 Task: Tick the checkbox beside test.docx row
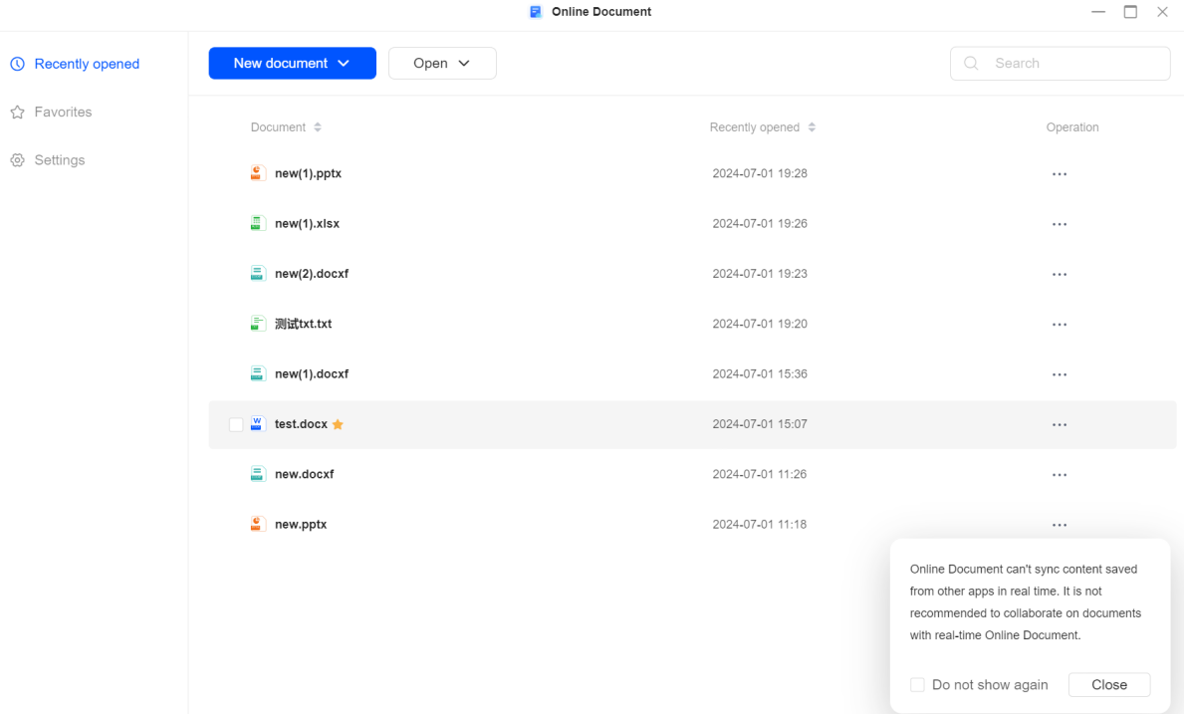click(235, 423)
